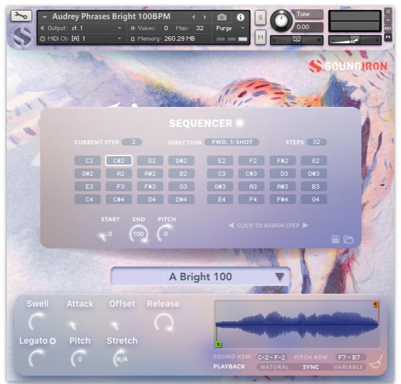Select VARIABLE playback mode
Viewport: 401px width, 384px height.
[348, 367]
